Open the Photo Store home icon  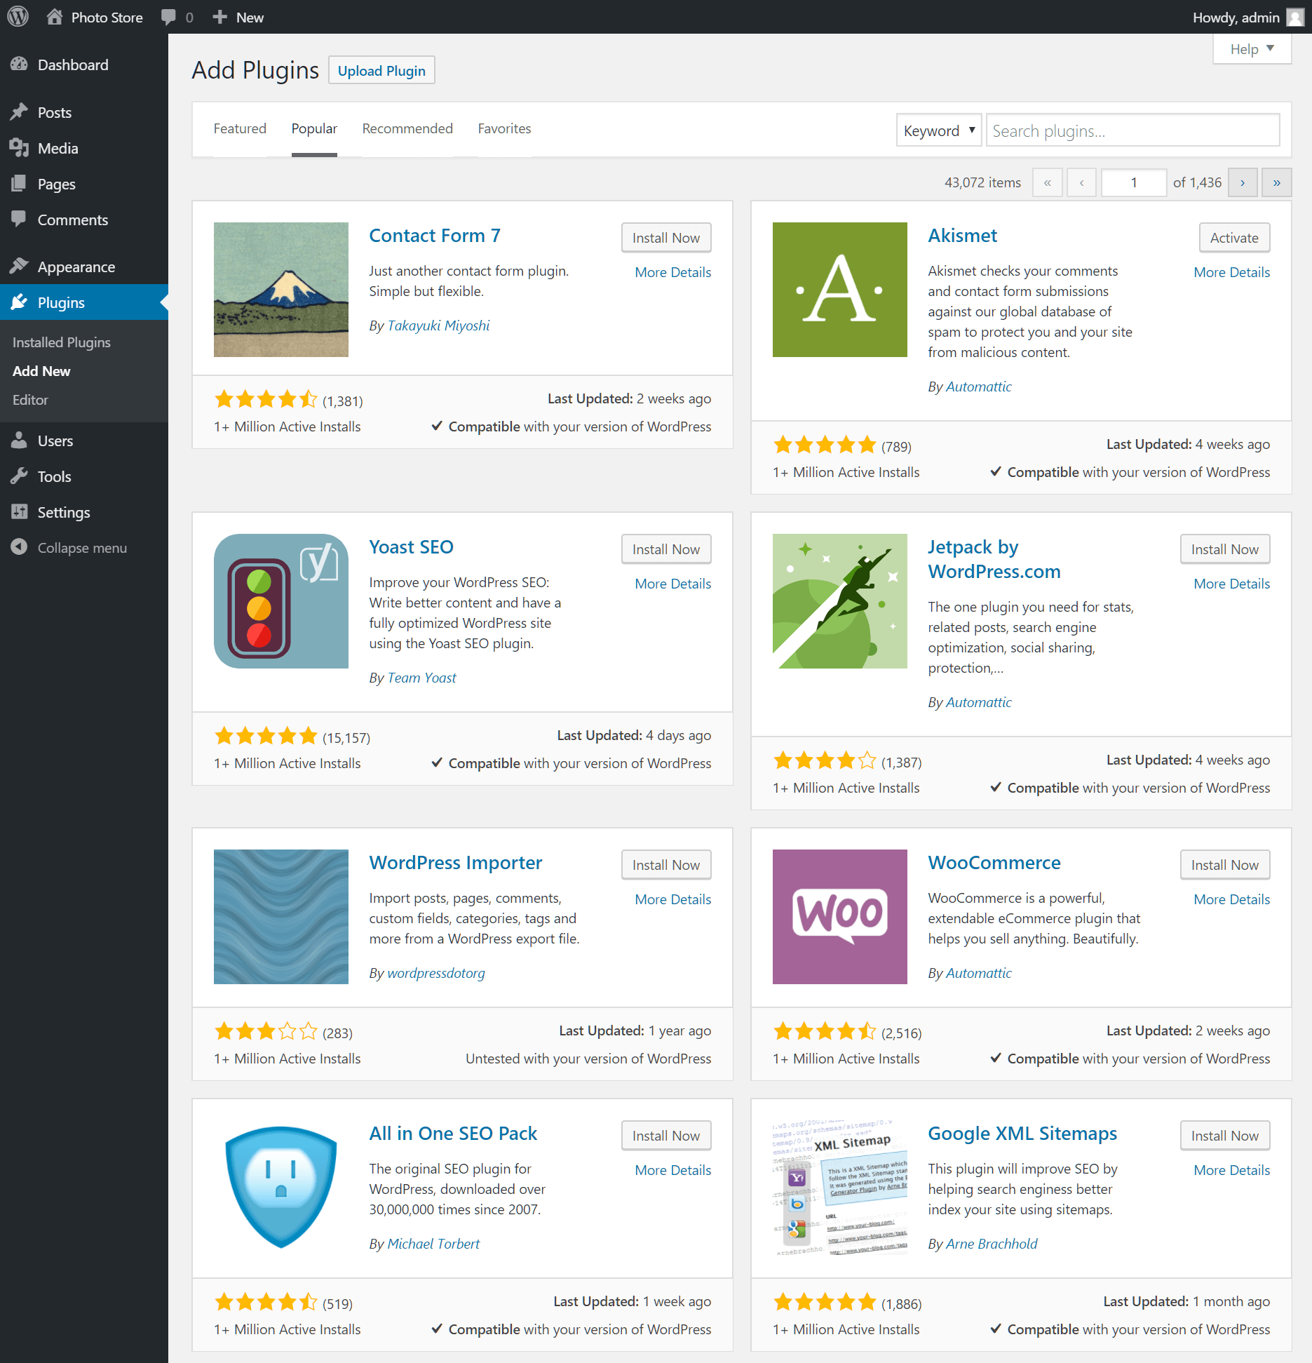[x=55, y=17]
